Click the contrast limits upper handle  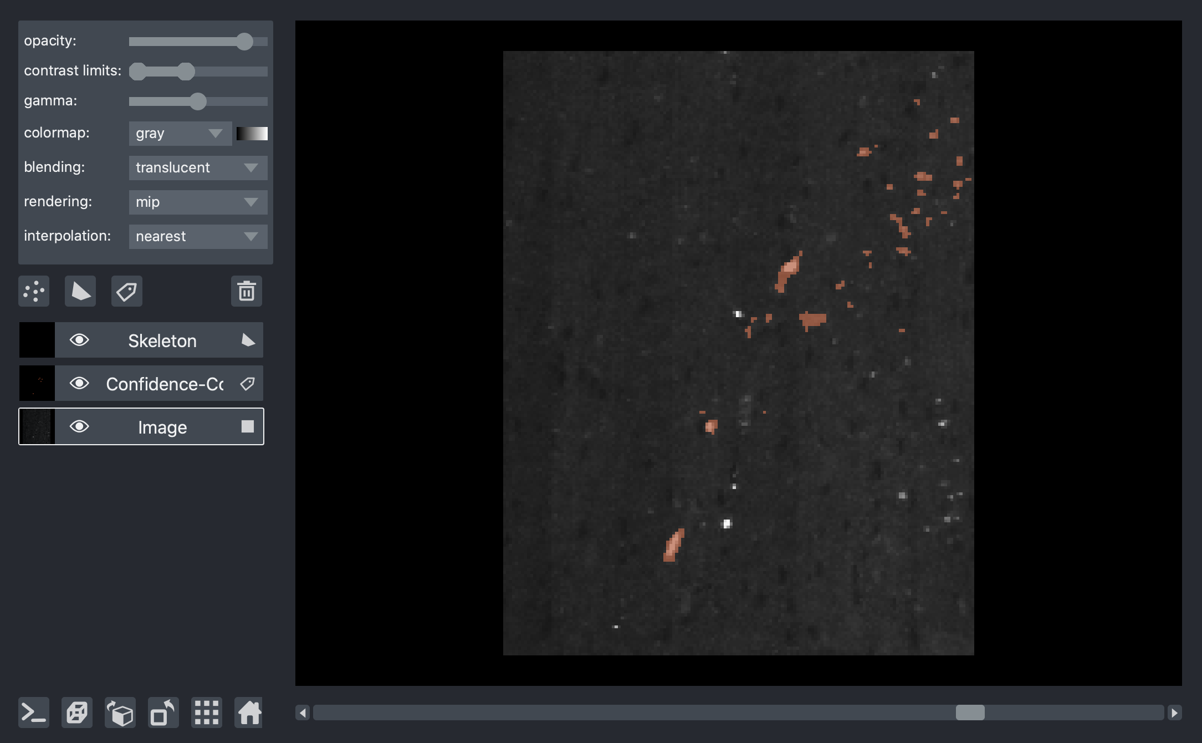click(186, 72)
